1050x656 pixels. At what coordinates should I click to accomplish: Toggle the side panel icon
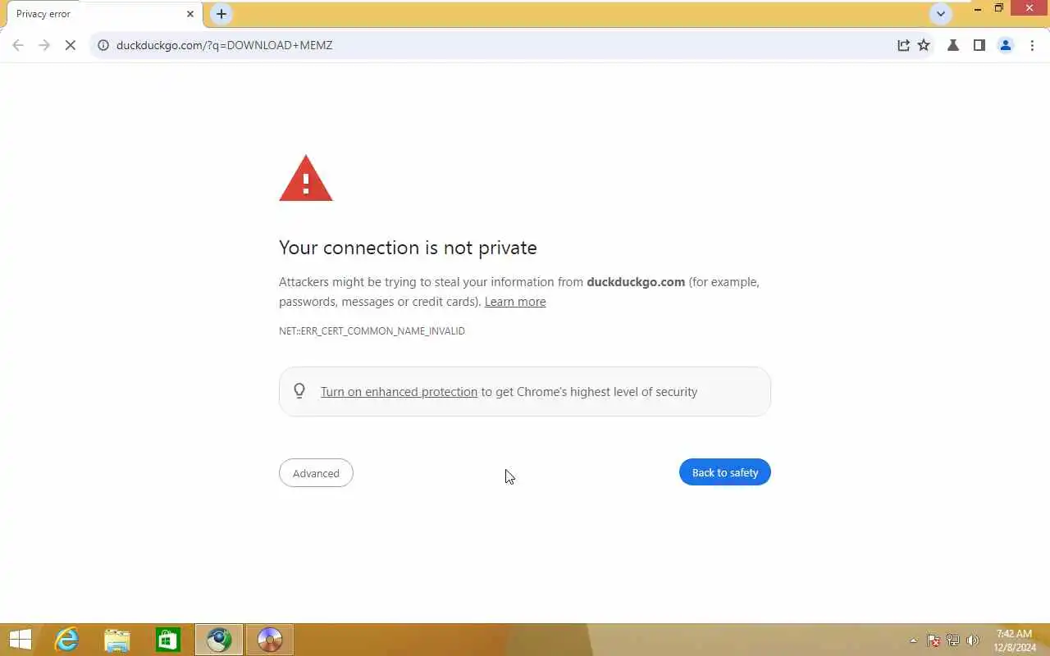click(x=979, y=45)
